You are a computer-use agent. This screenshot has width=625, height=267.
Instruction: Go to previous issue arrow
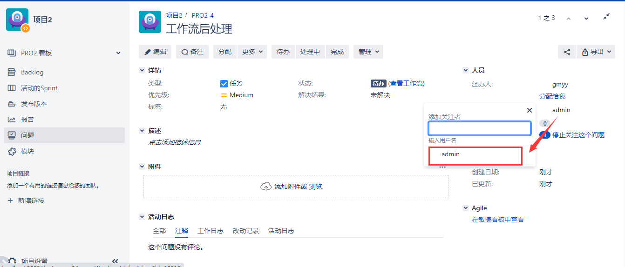point(569,19)
